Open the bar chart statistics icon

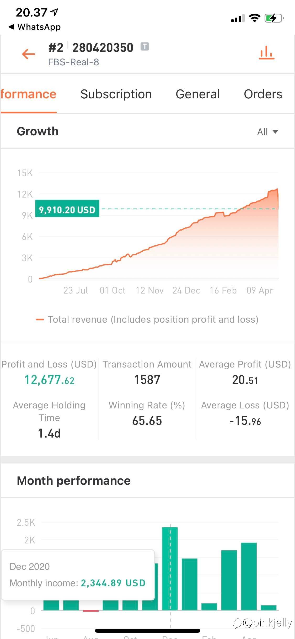266,53
